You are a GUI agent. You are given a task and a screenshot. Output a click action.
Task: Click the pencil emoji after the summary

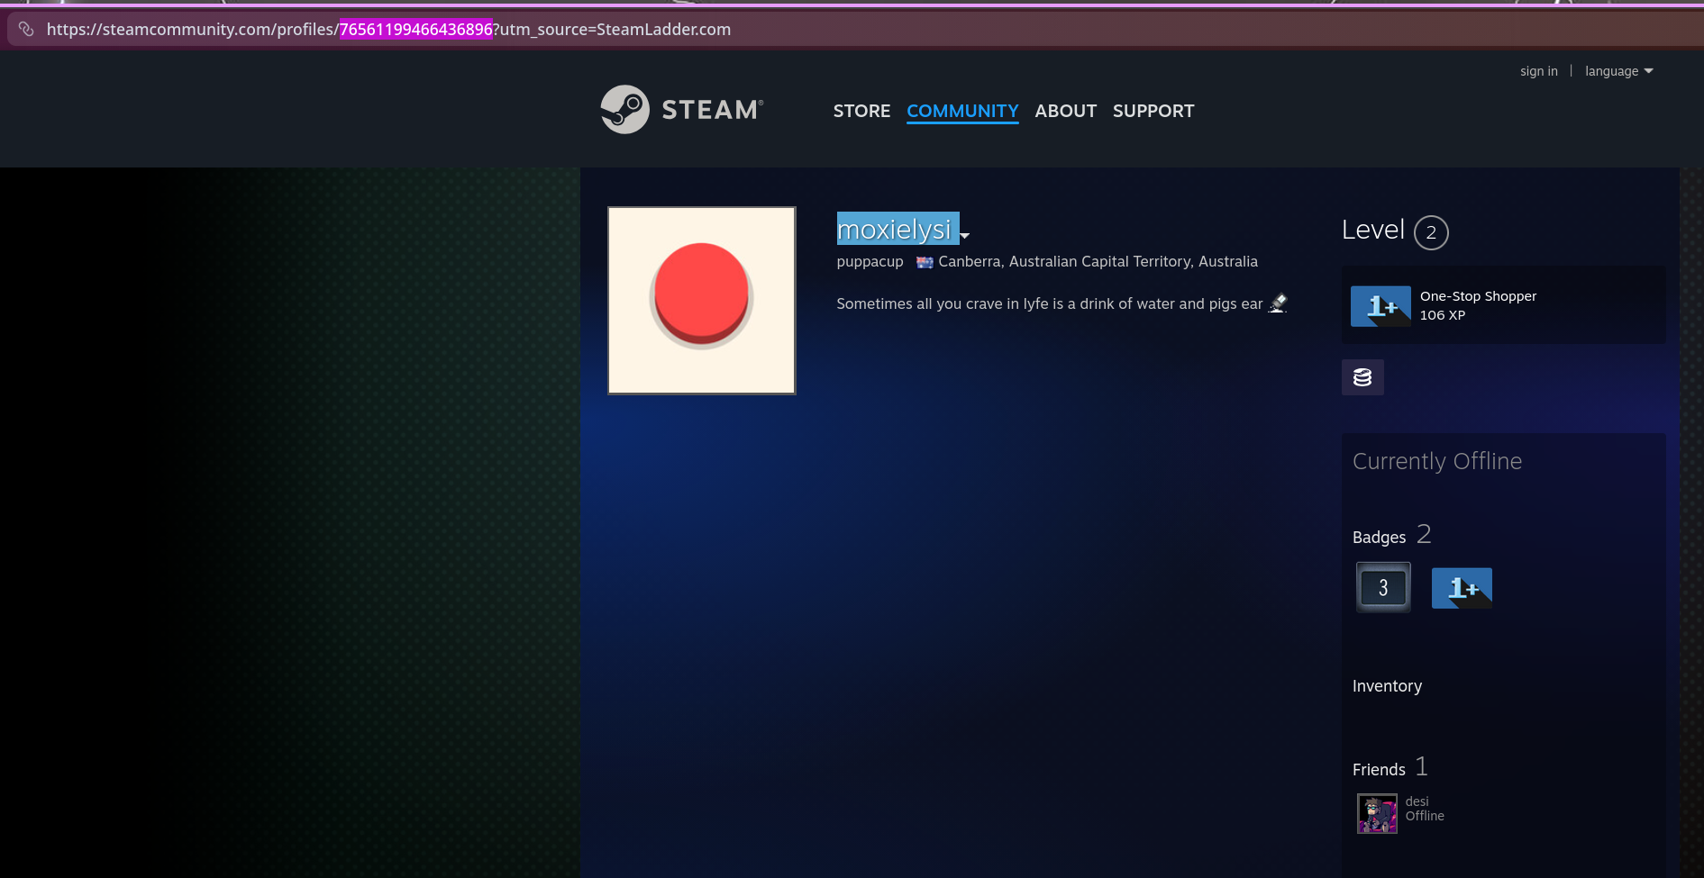coord(1278,303)
